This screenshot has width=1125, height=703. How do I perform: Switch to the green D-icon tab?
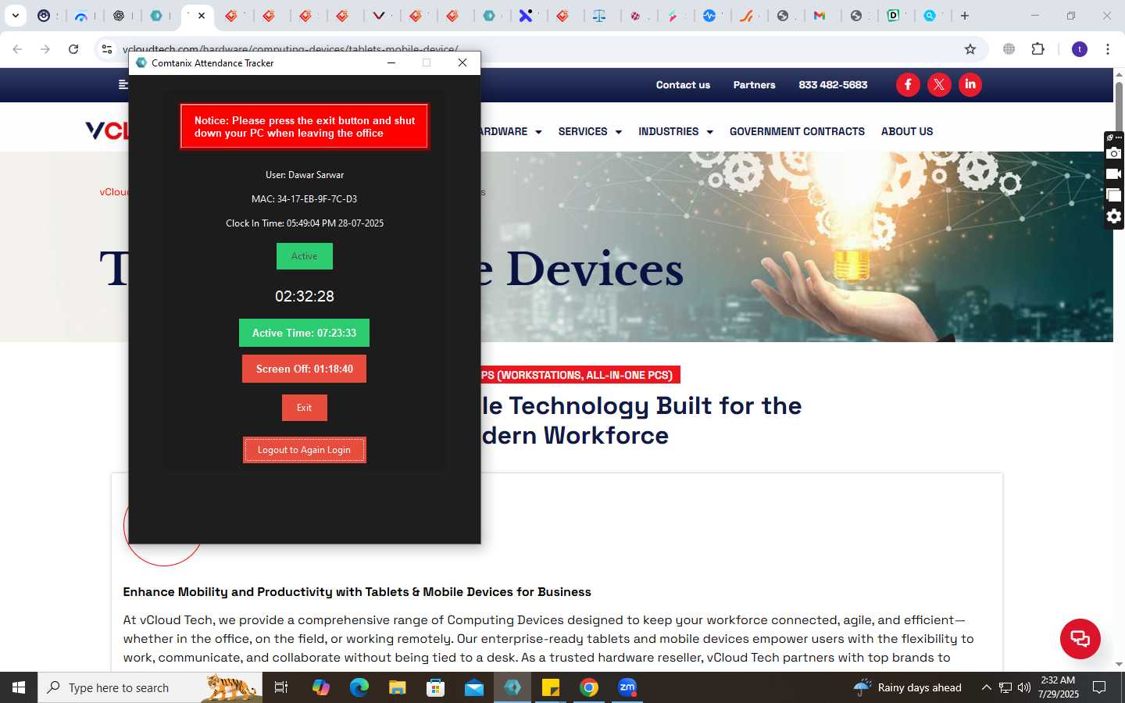[893, 16]
